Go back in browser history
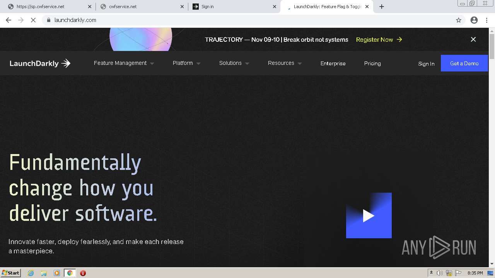Screen dimensions: 495x278 coord(9,20)
